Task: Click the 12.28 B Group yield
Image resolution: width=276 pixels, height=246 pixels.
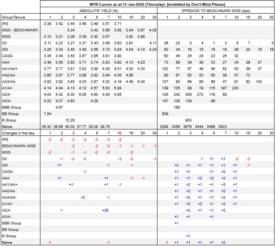Action: (70, 120)
